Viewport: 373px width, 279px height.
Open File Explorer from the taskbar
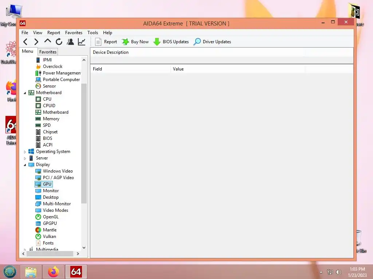tap(31, 272)
